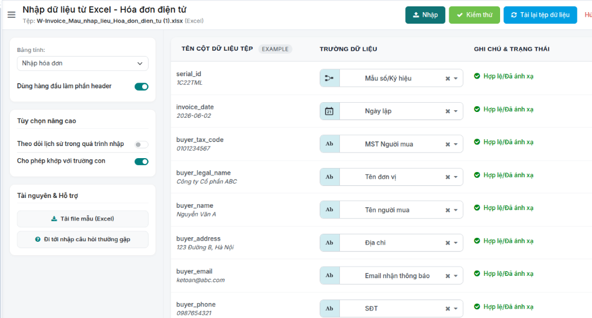Click green check icon in buyer_phone row
Screen dimensions: 592x318
(477, 306)
